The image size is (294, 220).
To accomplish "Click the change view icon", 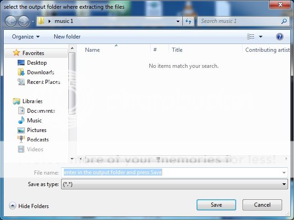I will 251,37.
